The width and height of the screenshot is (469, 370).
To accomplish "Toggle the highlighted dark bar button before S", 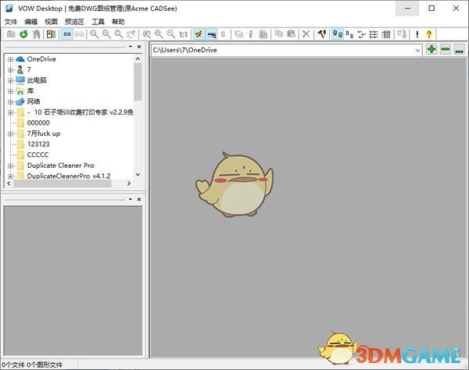I will [x=212, y=34].
